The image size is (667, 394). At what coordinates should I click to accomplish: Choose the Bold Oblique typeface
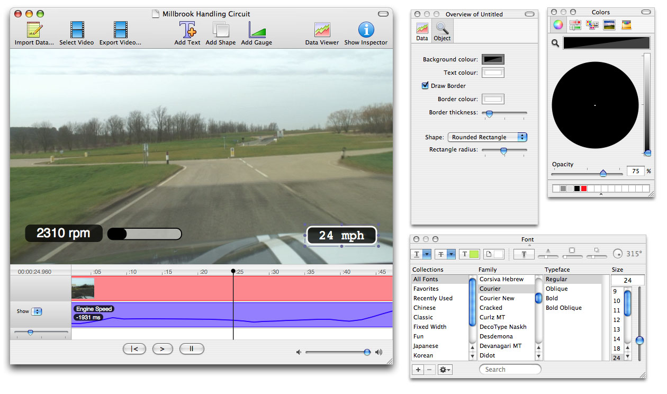563,308
